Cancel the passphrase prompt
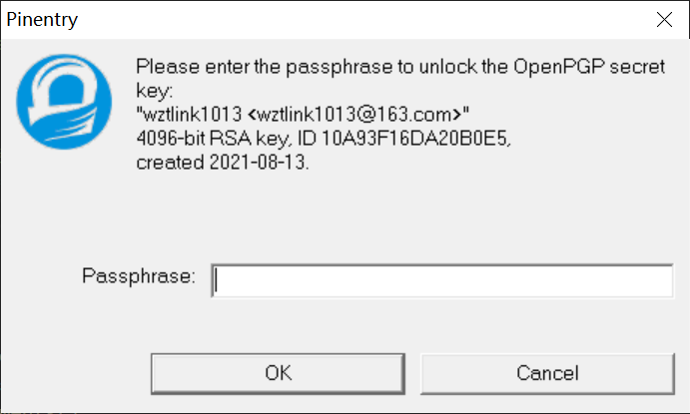The width and height of the screenshot is (690, 414). [547, 373]
